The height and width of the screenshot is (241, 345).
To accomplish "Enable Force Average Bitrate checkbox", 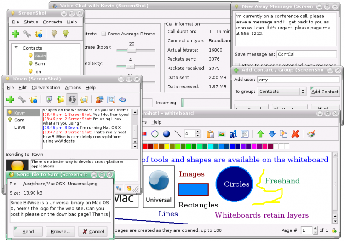I will [x=103, y=34].
